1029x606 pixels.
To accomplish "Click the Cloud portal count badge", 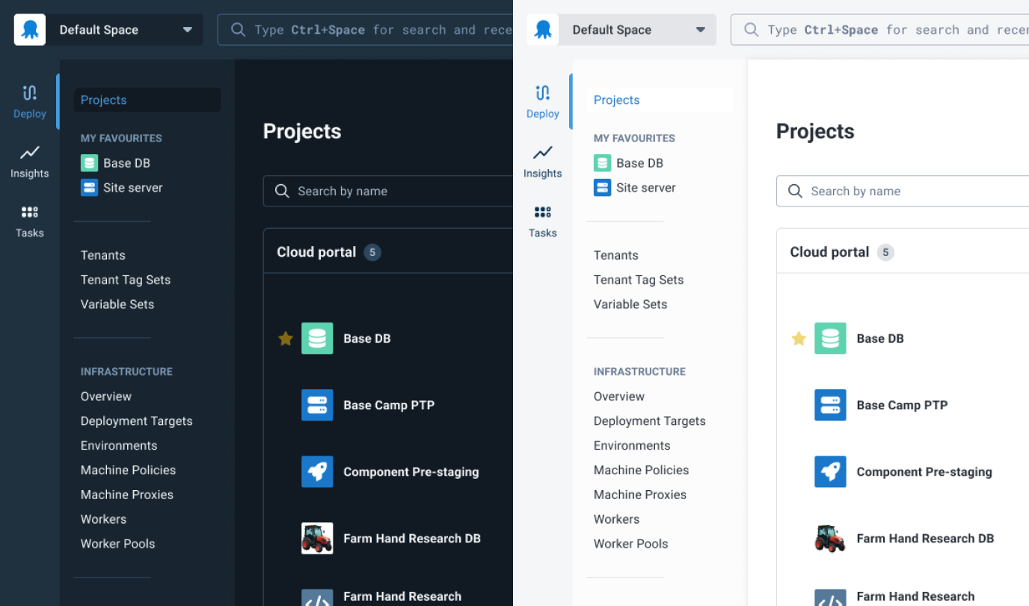I will [372, 251].
